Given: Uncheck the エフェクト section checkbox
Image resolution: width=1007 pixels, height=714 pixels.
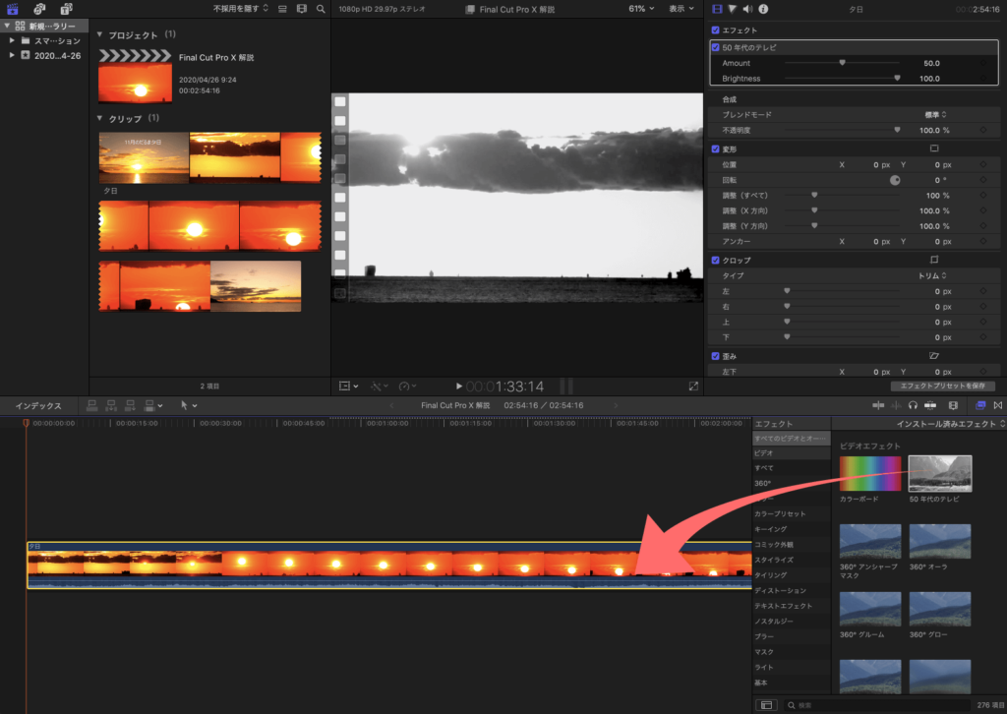Looking at the screenshot, I should tap(716, 30).
